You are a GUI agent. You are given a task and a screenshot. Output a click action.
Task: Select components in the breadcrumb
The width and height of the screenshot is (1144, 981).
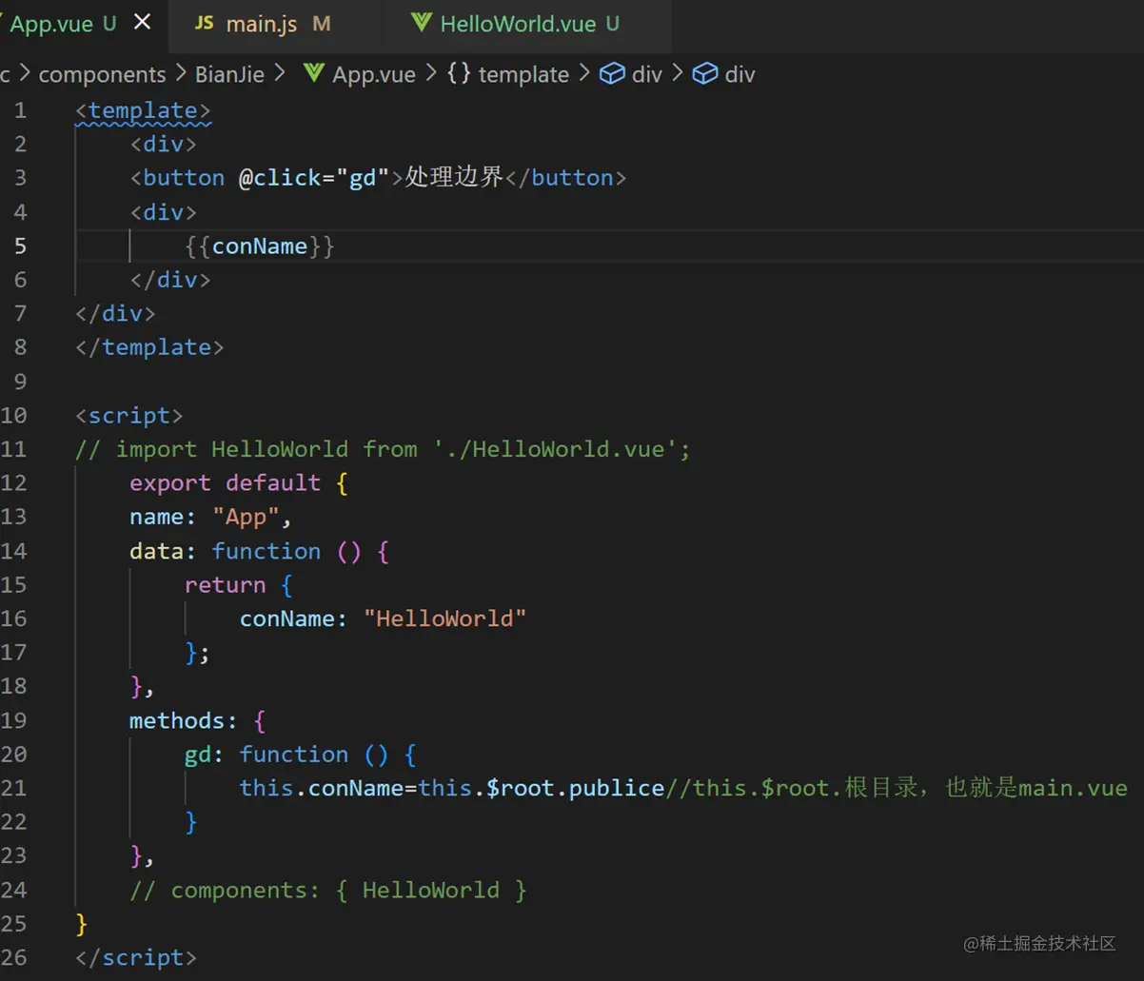point(102,74)
